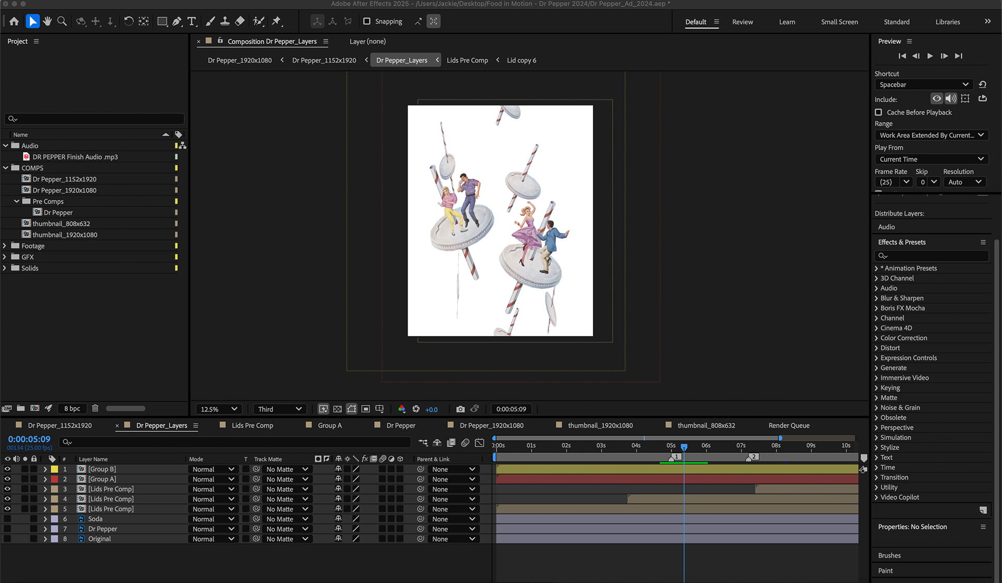Image resolution: width=1002 pixels, height=583 pixels.
Task: Click Lid copy 6 breadcrumb
Action: (x=521, y=60)
